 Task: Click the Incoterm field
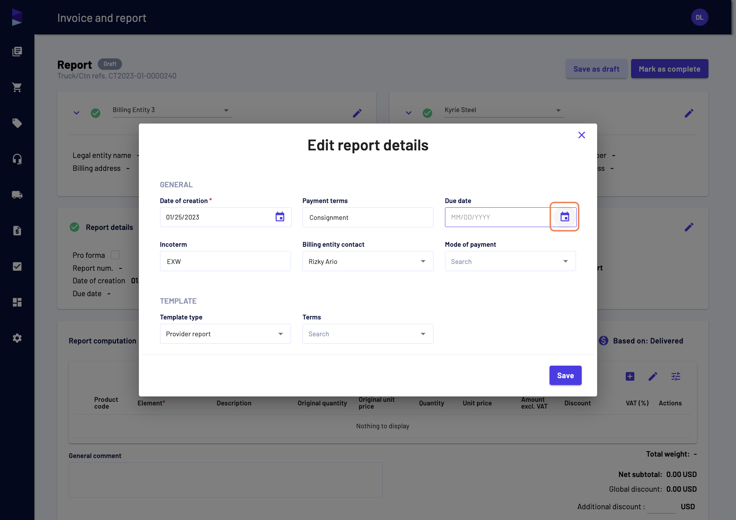coord(225,261)
